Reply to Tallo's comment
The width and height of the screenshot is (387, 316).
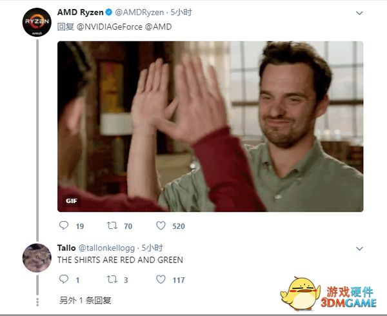click(x=64, y=279)
